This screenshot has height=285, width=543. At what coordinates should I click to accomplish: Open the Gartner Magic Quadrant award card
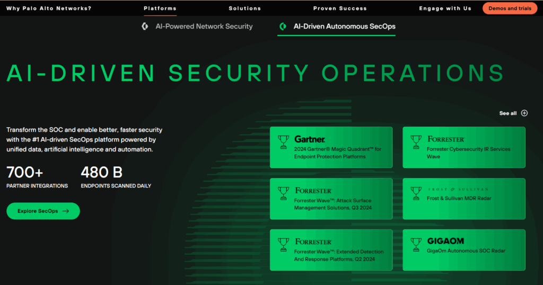331,147
